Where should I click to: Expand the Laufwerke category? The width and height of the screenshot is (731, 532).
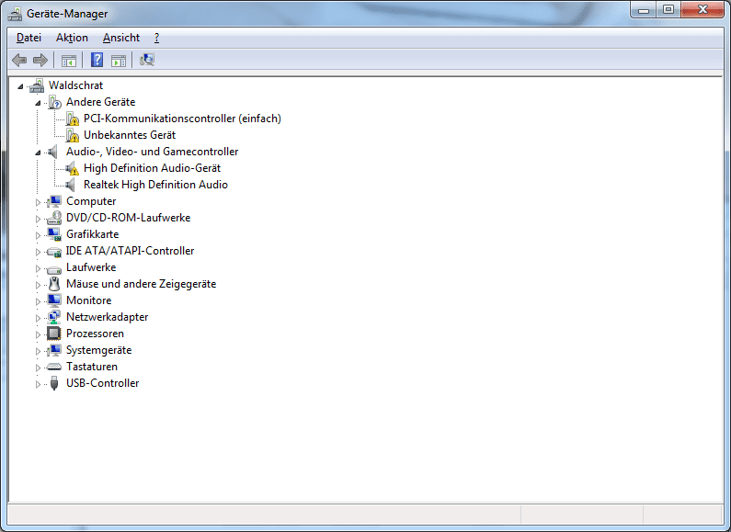pyautogui.click(x=38, y=268)
